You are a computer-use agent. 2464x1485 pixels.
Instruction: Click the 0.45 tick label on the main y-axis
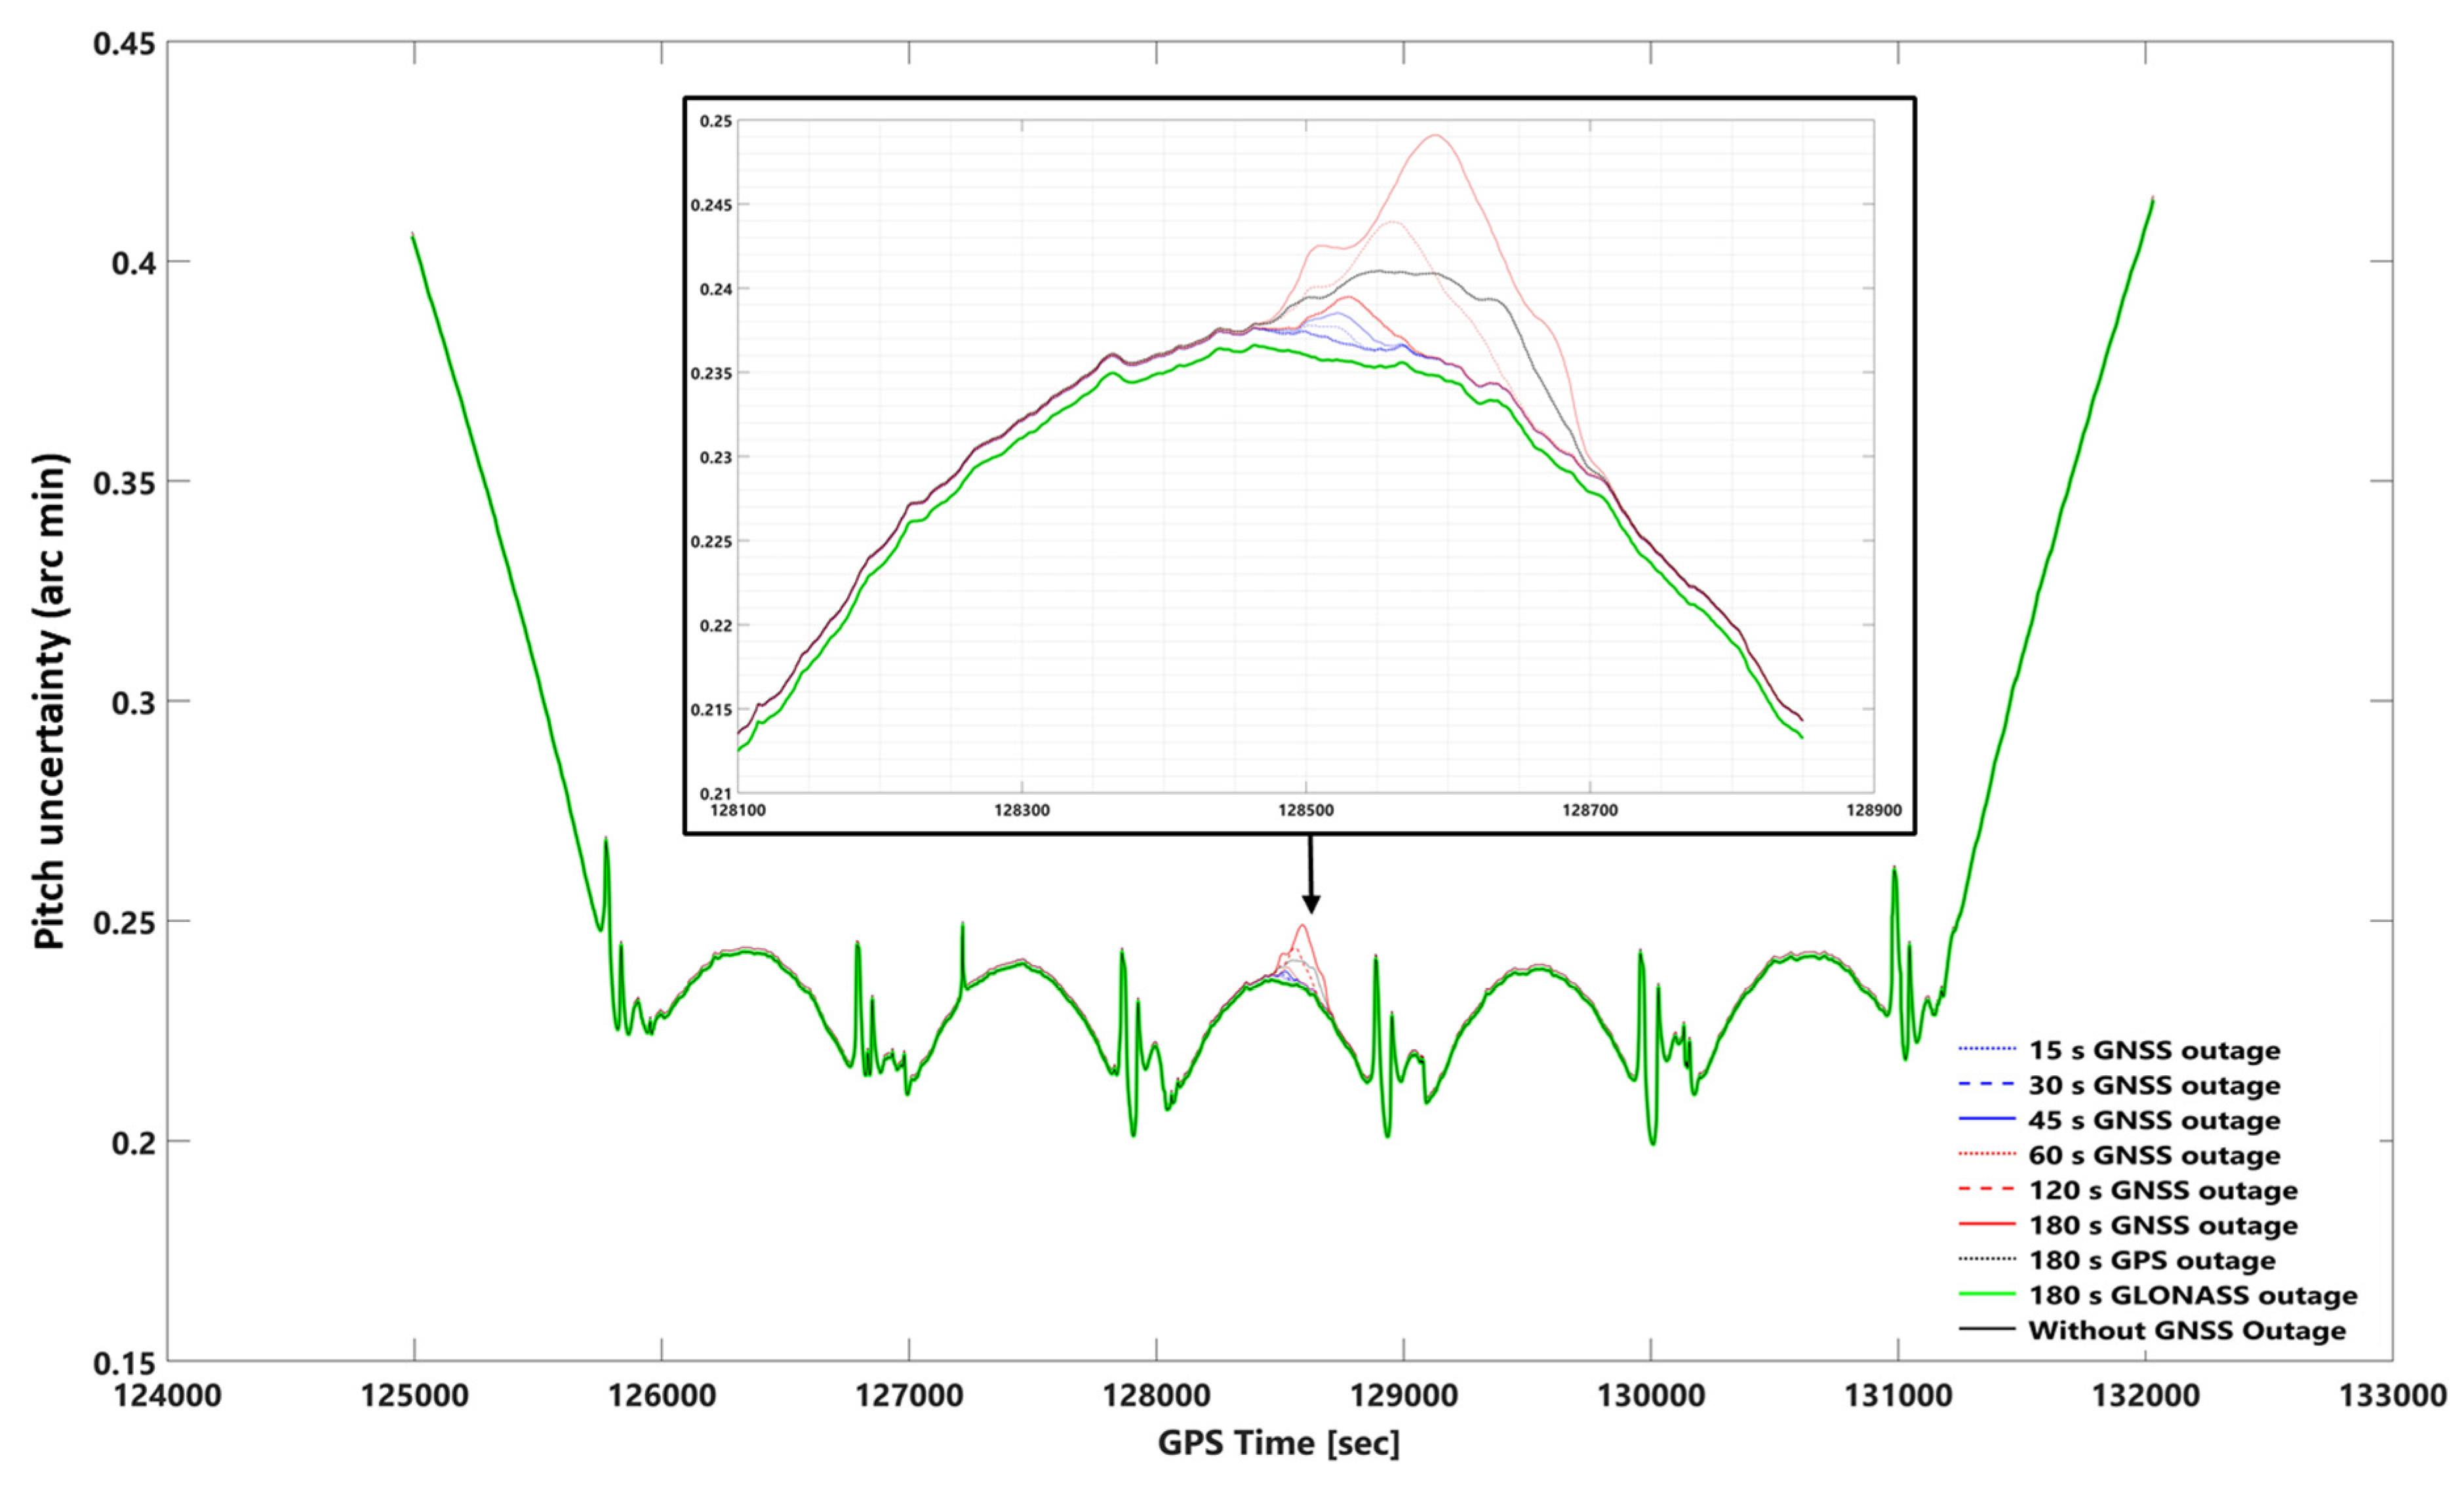pos(124,44)
